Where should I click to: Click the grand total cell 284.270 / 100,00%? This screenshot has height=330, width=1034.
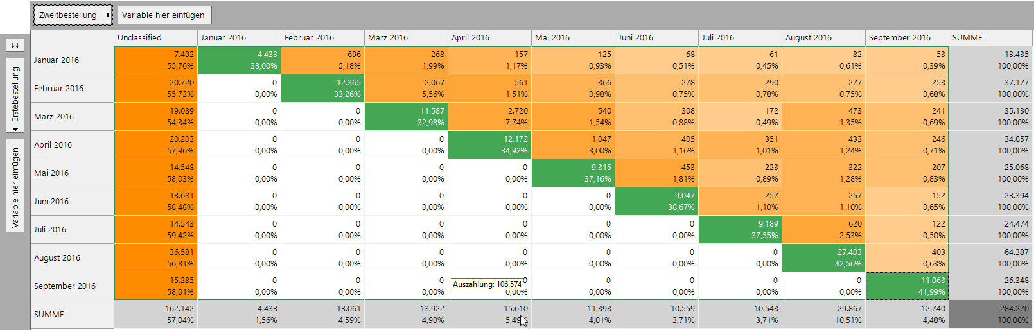991,314
